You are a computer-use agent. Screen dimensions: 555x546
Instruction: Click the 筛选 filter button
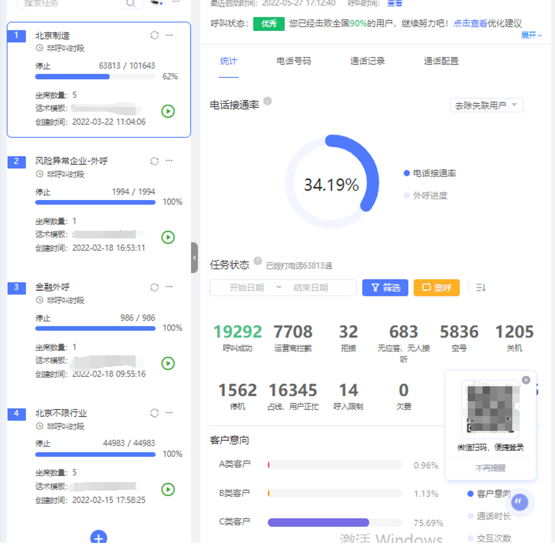385,288
